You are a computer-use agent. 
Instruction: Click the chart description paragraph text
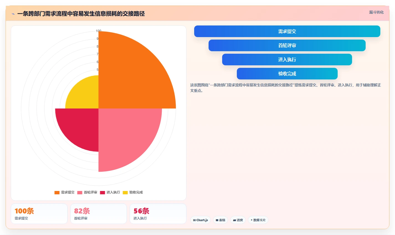(x=286, y=88)
